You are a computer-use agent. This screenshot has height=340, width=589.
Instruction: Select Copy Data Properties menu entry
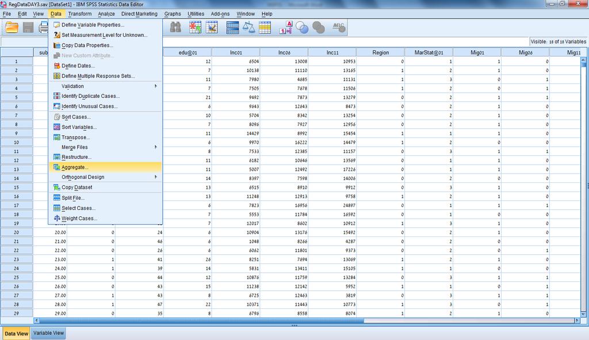click(105, 45)
